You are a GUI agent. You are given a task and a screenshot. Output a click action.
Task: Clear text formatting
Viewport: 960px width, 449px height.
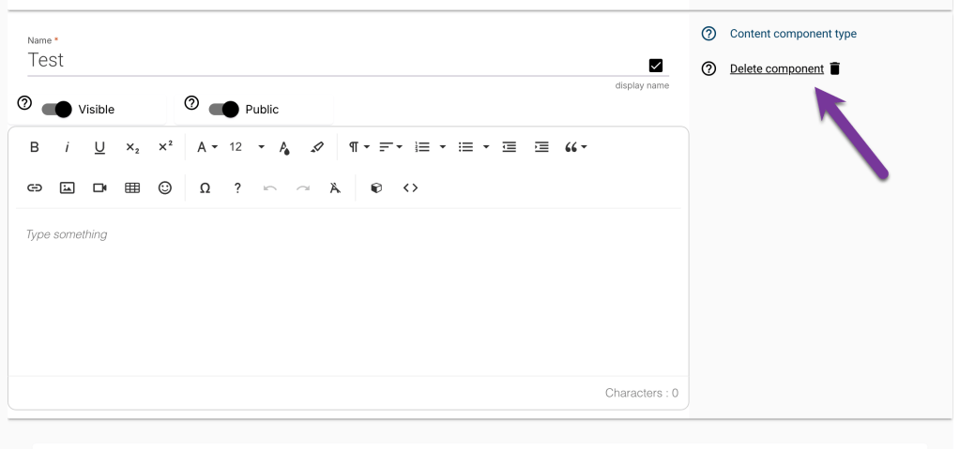(335, 187)
